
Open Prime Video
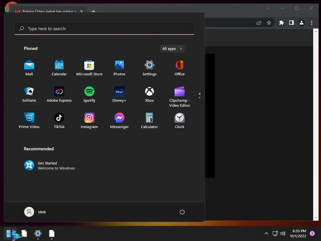pos(29,121)
